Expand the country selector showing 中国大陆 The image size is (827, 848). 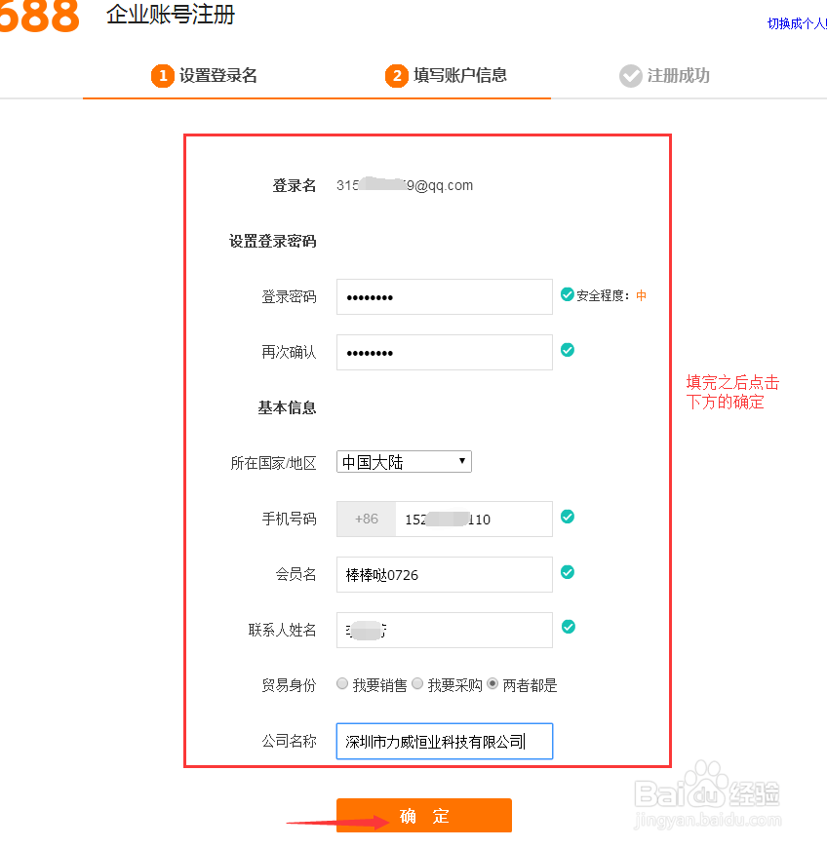click(x=404, y=461)
